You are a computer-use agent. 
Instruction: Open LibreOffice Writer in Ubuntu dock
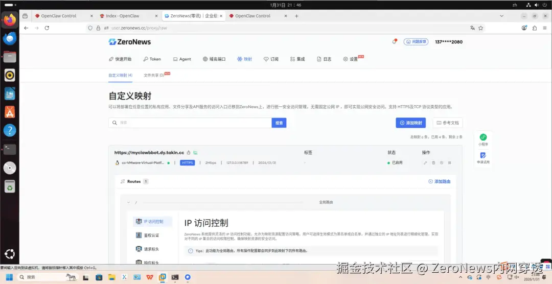10,93
